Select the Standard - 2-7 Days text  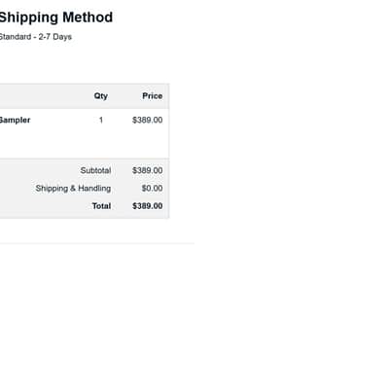[36, 37]
